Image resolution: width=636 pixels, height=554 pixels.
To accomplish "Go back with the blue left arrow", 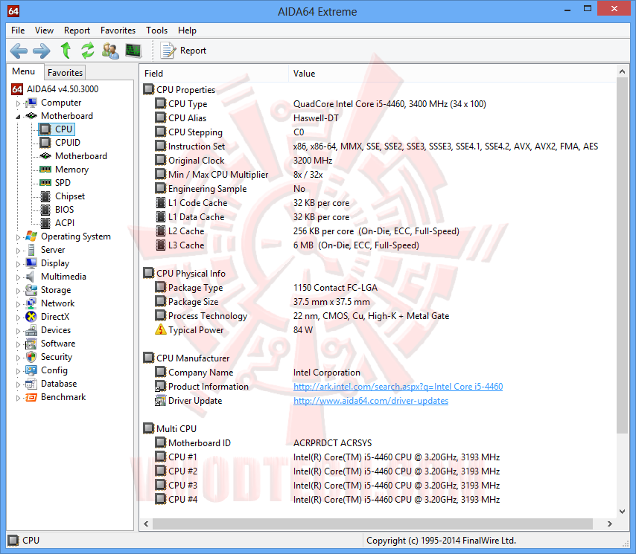I will tap(19, 51).
